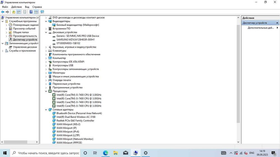Open the Windows Start menu
Screen dimensions: 280x157
pyautogui.click(x=5, y=153)
